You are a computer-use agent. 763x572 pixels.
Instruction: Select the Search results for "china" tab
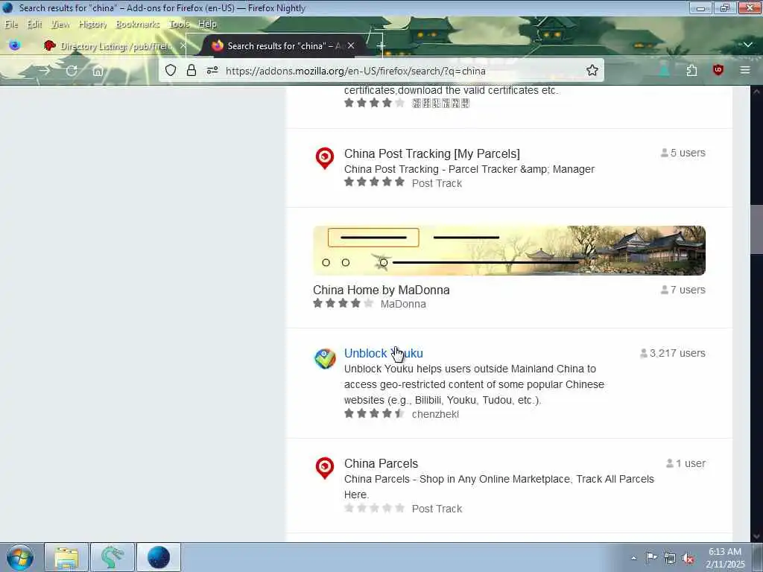[280, 45]
